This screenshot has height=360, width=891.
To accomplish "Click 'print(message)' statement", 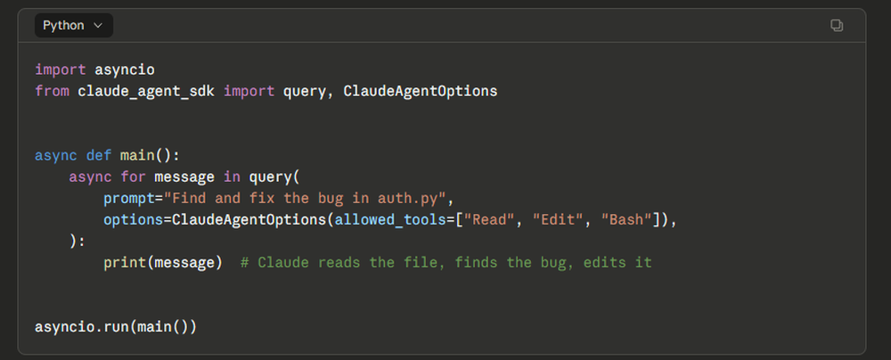I will click(x=163, y=263).
